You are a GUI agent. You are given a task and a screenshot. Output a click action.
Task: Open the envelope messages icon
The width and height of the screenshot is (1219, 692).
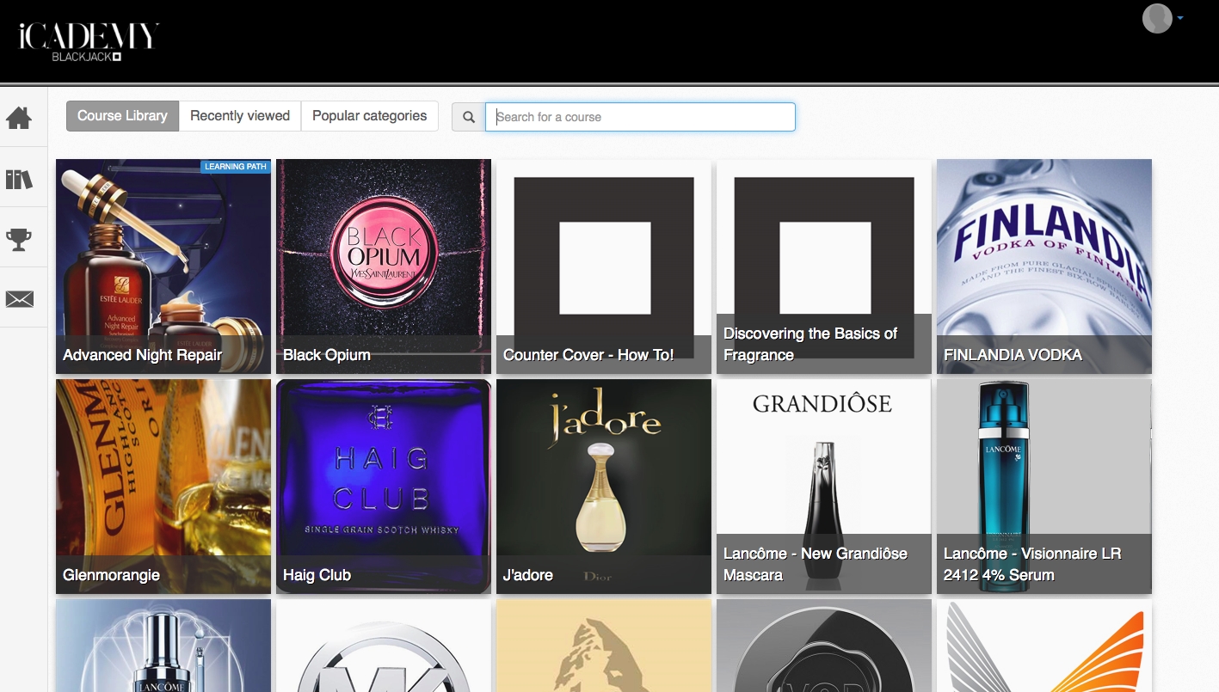19,299
